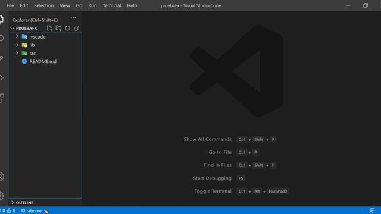The width and height of the screenshot is (381, 214).
Task: Collapse all folders in Explorer
Action: pyautogui.click(x=77, y=28)
